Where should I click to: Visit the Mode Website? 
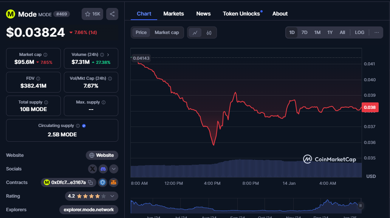coord(102,155)
